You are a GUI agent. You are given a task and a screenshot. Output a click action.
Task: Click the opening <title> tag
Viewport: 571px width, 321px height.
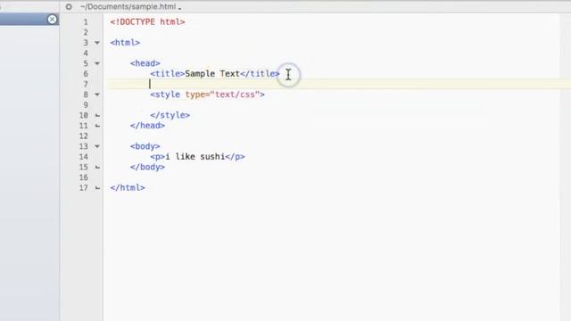click(168, 73)
